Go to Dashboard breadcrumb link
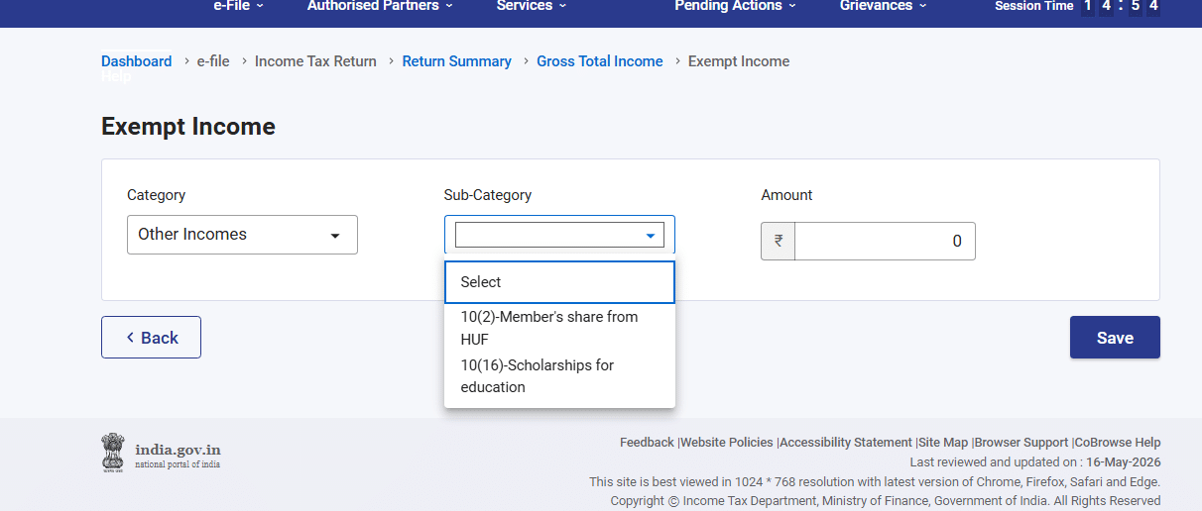The image size is (1202, 511). coord(136,61)
